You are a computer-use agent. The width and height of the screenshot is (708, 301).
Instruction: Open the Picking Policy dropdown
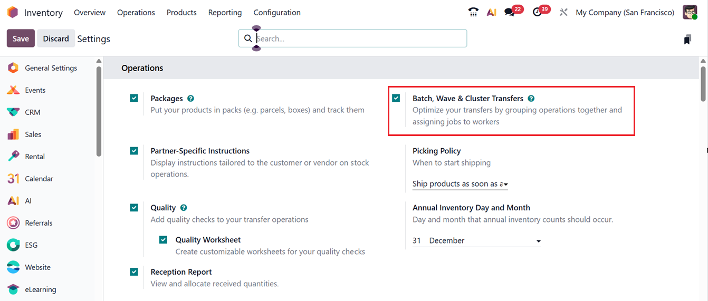coord(460,184)
